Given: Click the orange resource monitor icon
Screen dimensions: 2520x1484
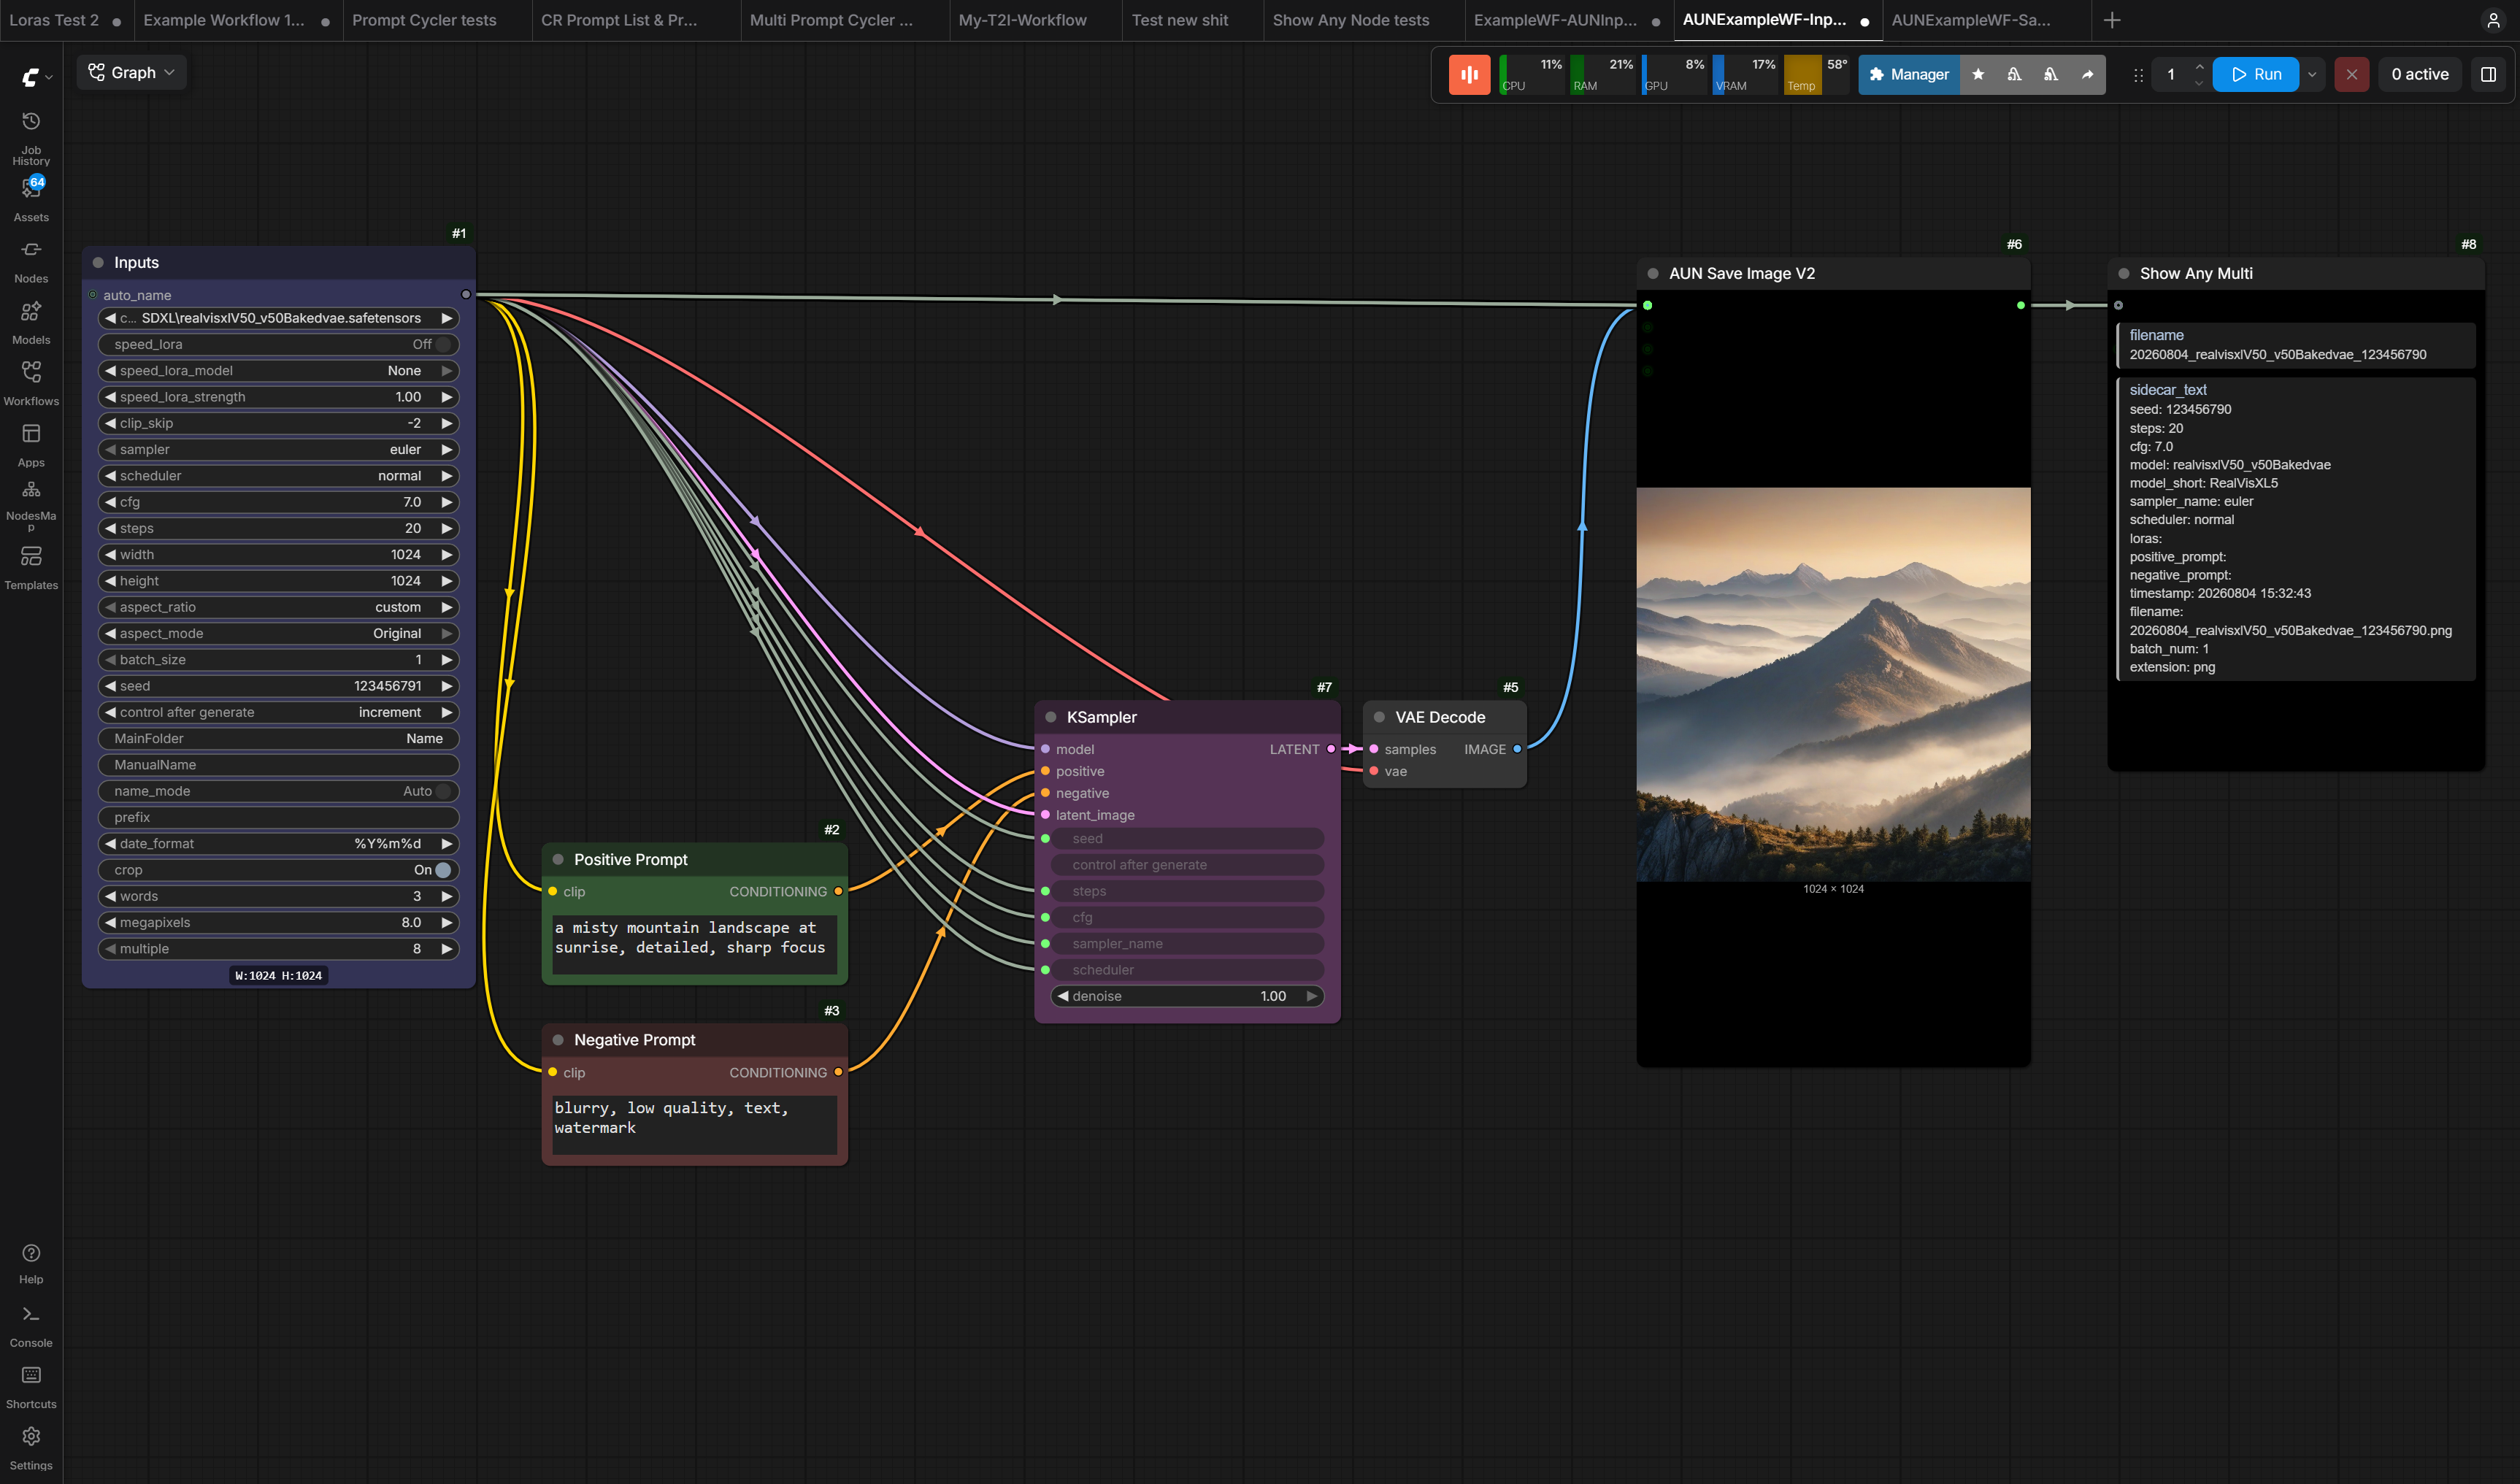Looking at the screenshot, I should 1469,74.
